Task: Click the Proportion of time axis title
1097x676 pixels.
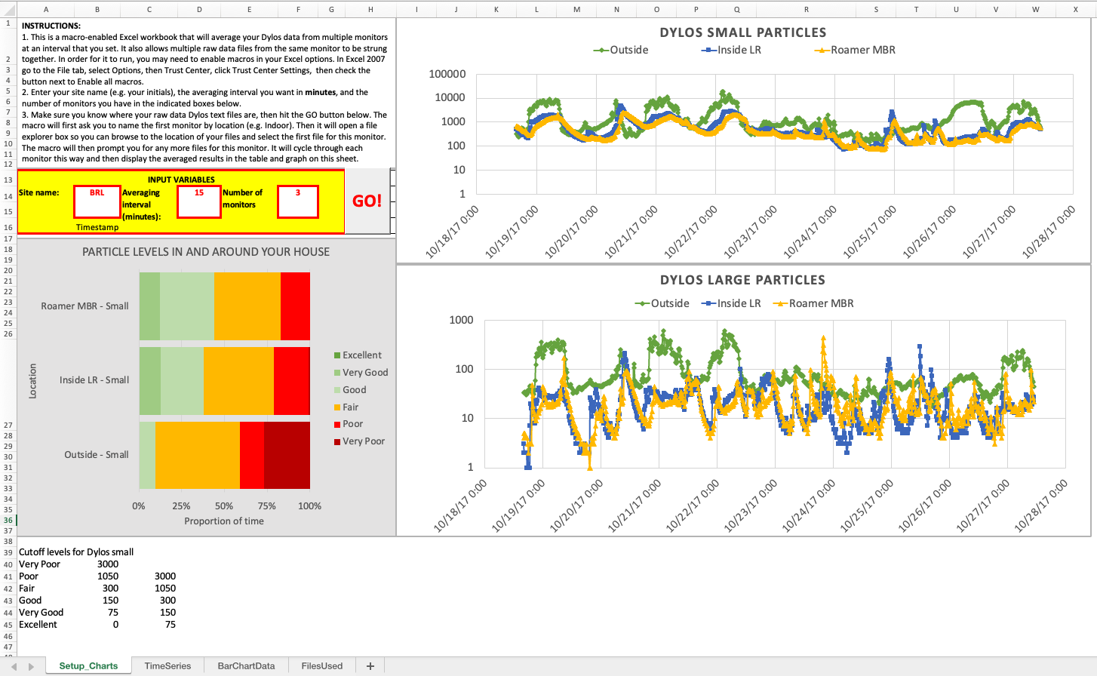Action: [224, 521]
